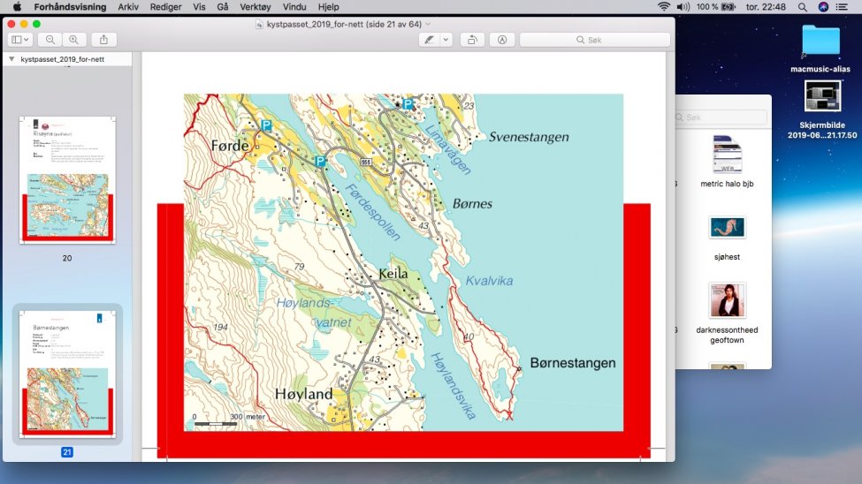Click the parking P icon near Førde
Viewport: 862px width, 484px height.
click(266, 125)
